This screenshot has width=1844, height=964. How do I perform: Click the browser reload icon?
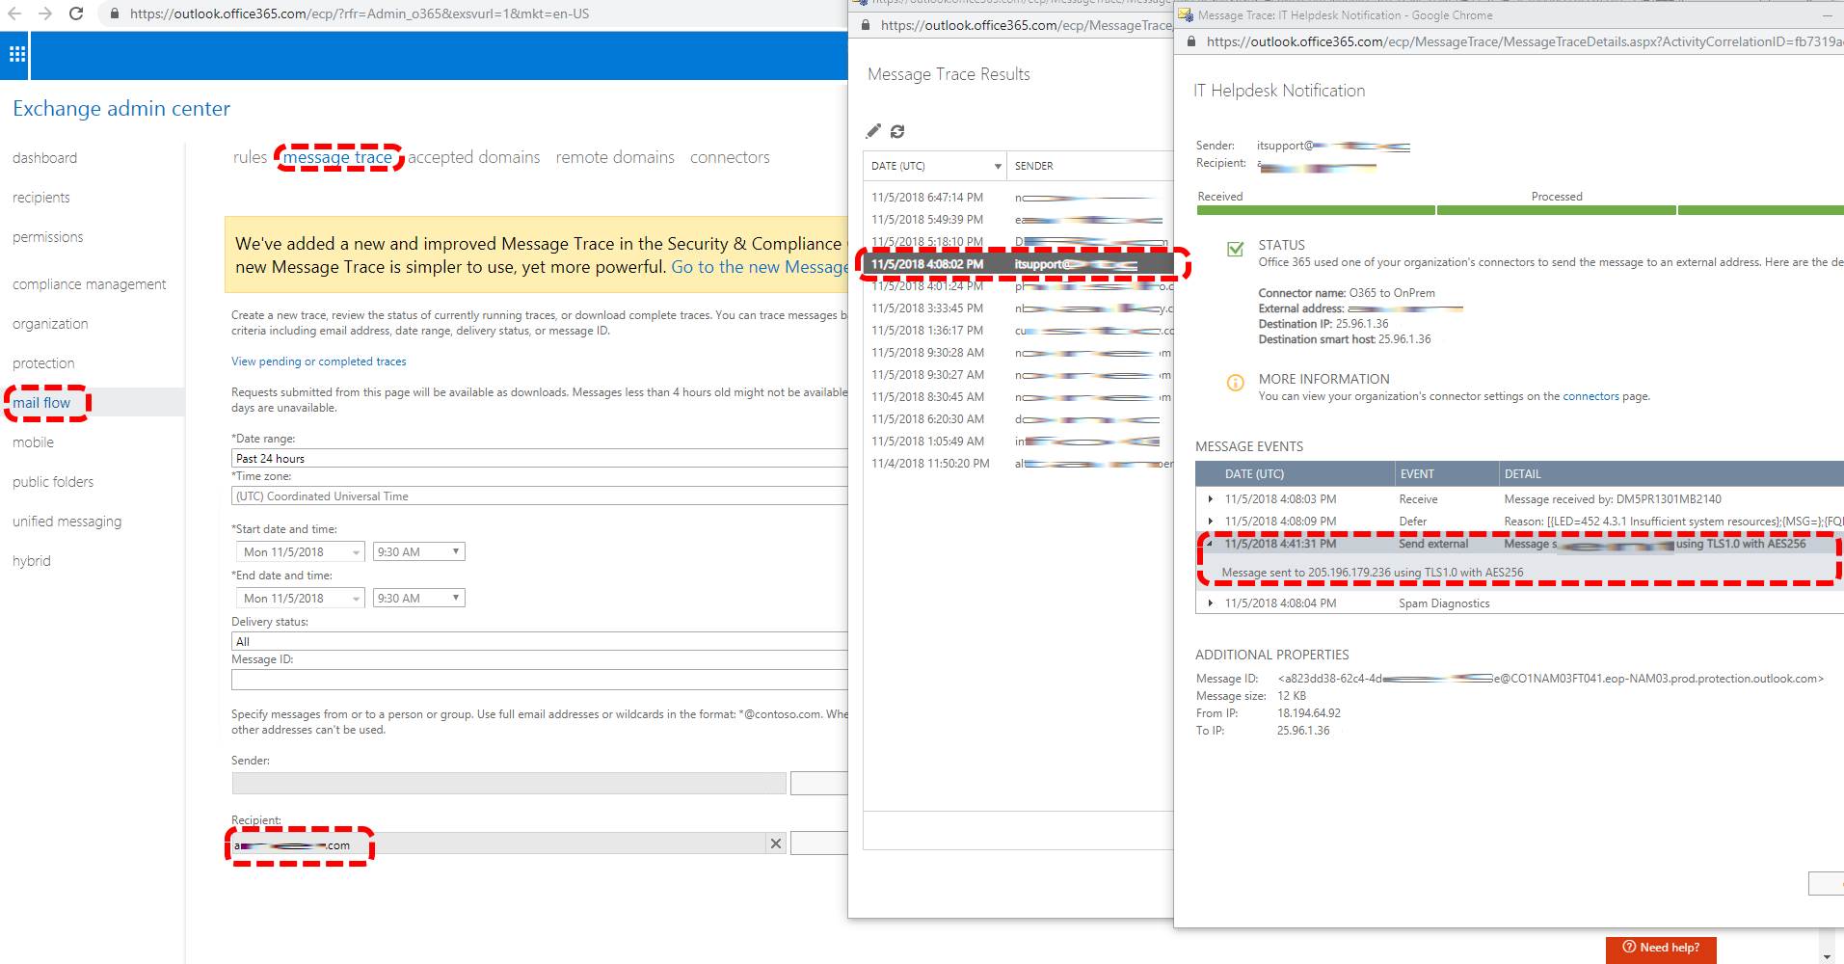pyautogui.click(x=76, y=13)
